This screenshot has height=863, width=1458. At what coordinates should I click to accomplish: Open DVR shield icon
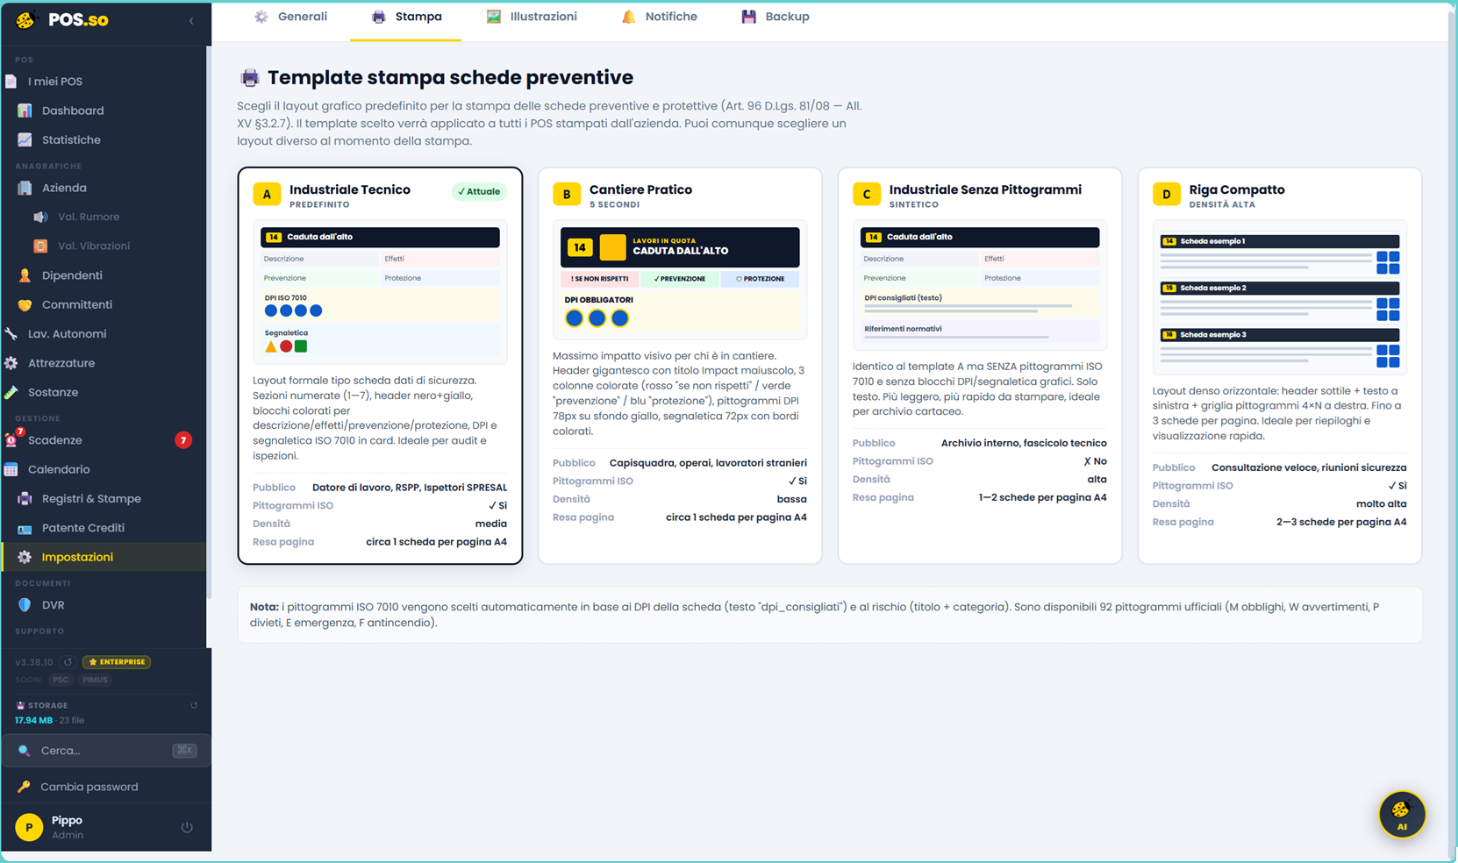[x=25, y=605]
